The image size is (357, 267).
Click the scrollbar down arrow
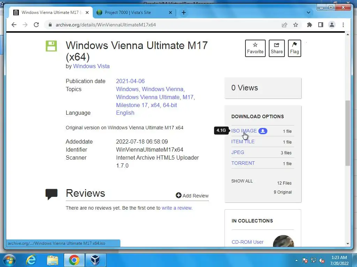[x=348, y=244]
